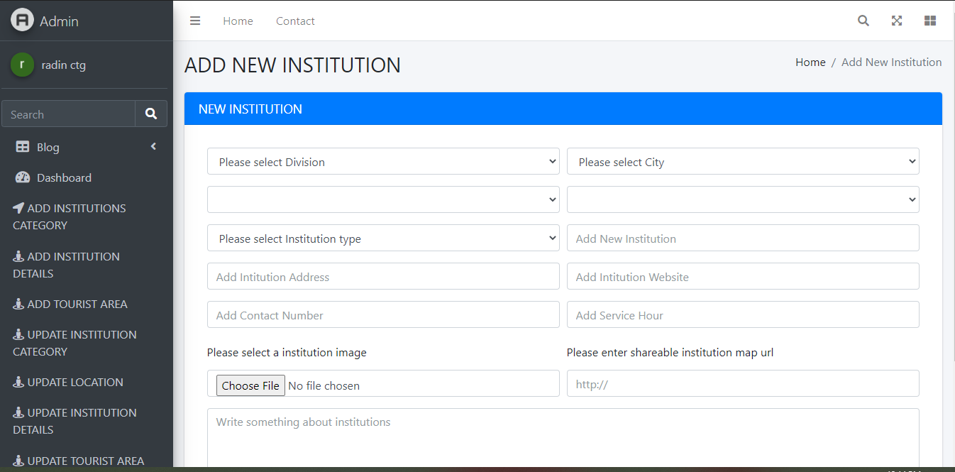Select the search magnifier icon in top bar
The width and height of the screenshot is (955, 472).
pyautogui.click(x=863, y=21)
